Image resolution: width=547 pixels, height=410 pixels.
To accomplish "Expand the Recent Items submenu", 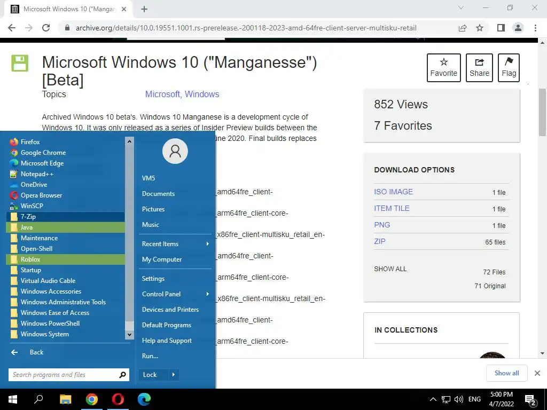I will tap(175, 244).
